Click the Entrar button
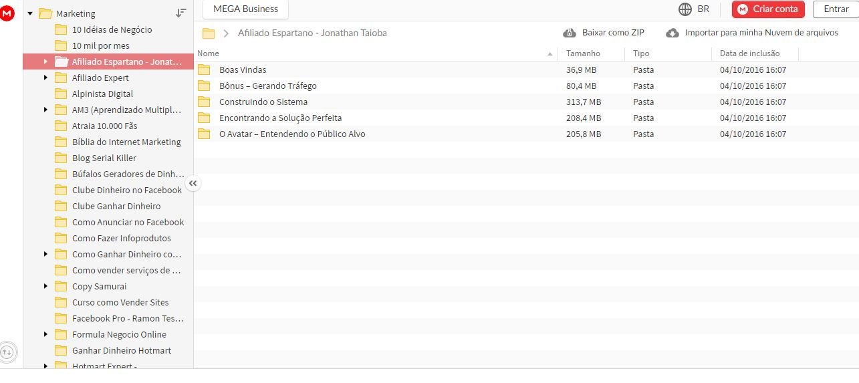This screenshot has width=859, height=383. tap(836, 9)
